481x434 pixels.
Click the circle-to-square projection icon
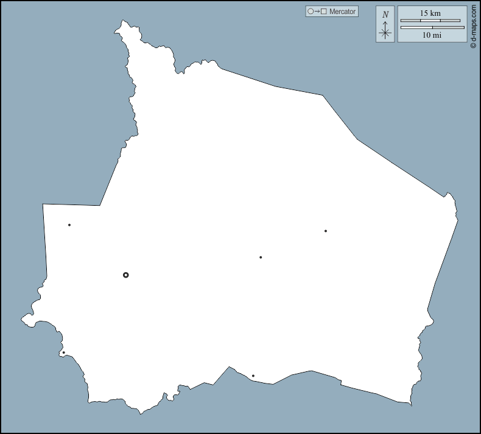pos(317,12)
